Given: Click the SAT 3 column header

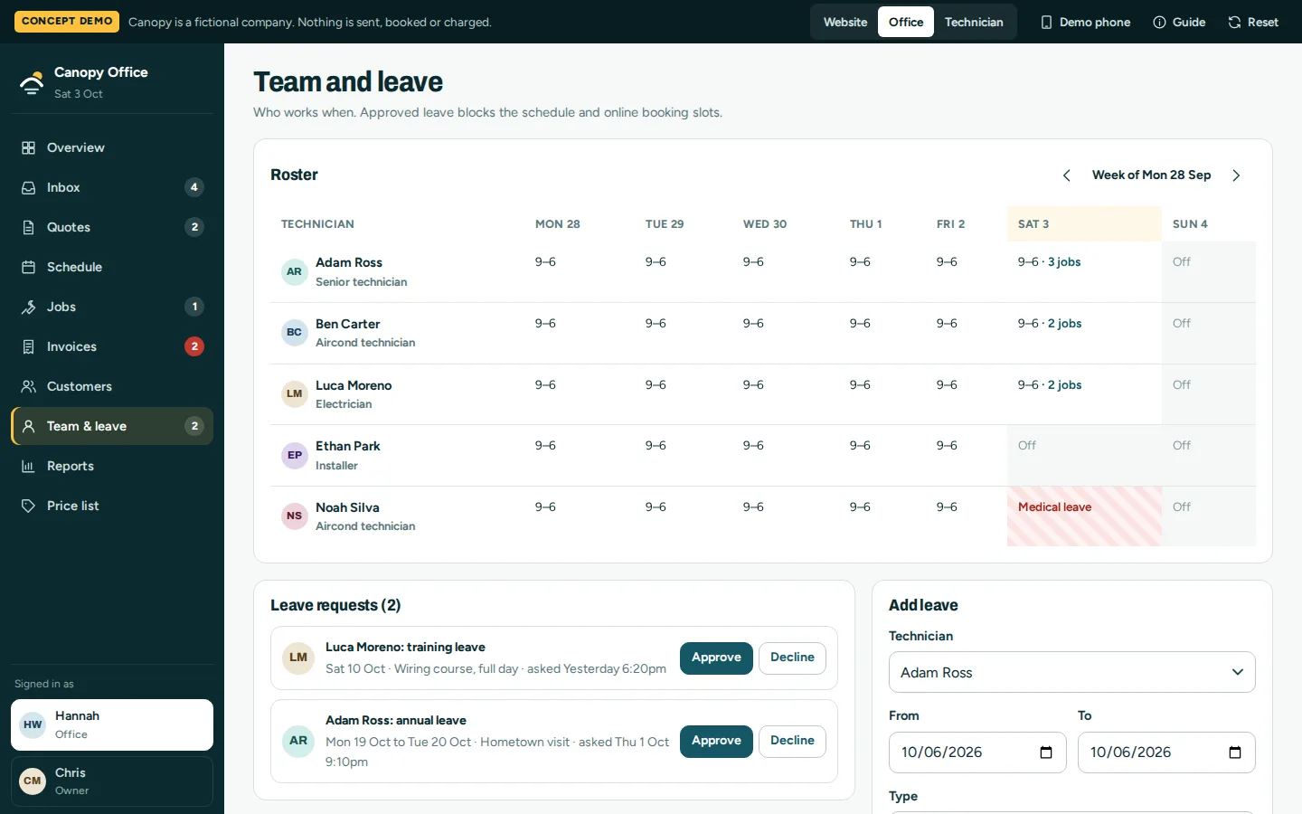Looking at the screenshot, I should (x=1084, y=224).
